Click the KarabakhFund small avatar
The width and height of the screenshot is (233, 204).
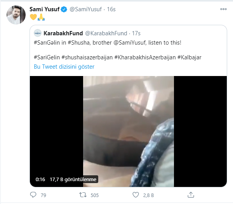click(x=38, y=33)
